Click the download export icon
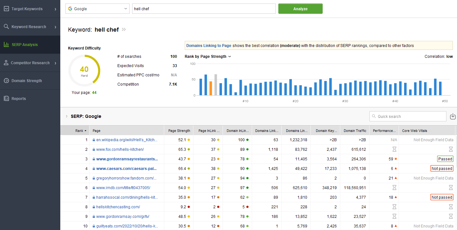The width and height of the screenshot is (457, 230). (x=453, y=117)
